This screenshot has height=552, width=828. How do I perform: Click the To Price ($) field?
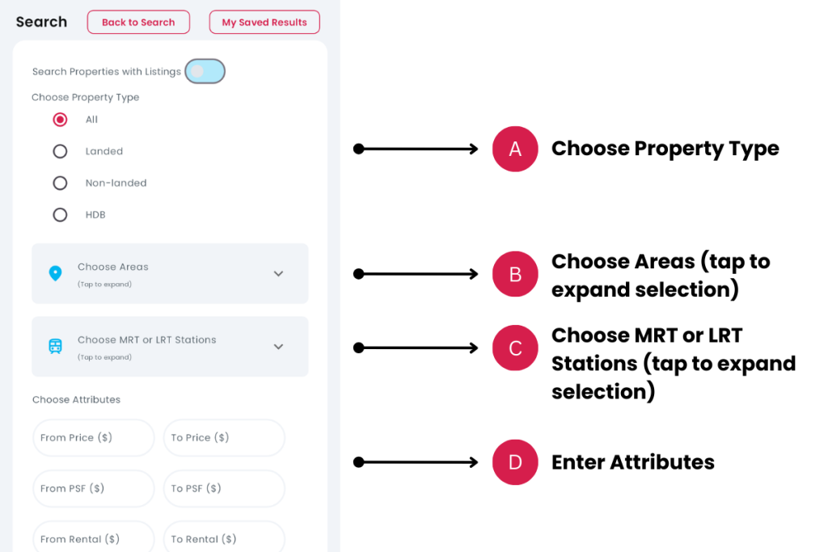coord(224,438)
